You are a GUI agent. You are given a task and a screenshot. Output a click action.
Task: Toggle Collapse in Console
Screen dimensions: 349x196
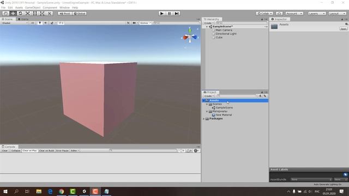click(x=16, y=151)
